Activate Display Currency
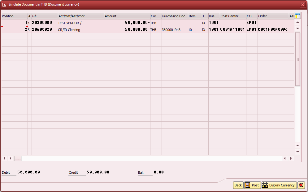The height and width of the screenshot is (192, 308). (278, 185)
